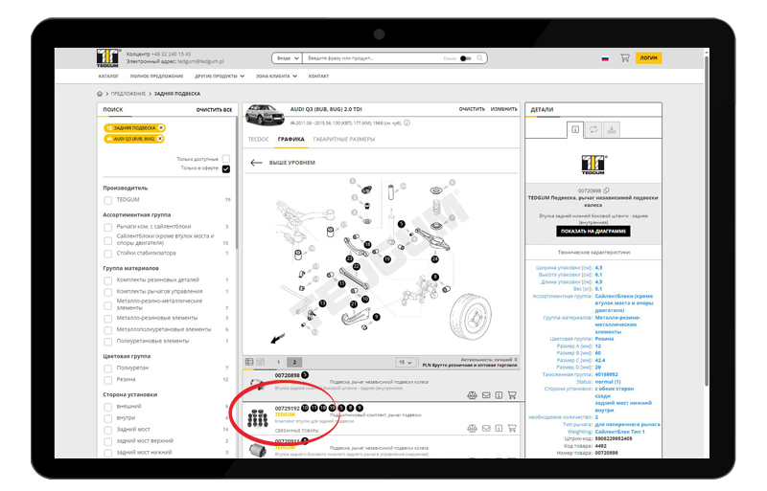
Task: Click the TEDGUM logo in the header
Action: pos(108,57)
